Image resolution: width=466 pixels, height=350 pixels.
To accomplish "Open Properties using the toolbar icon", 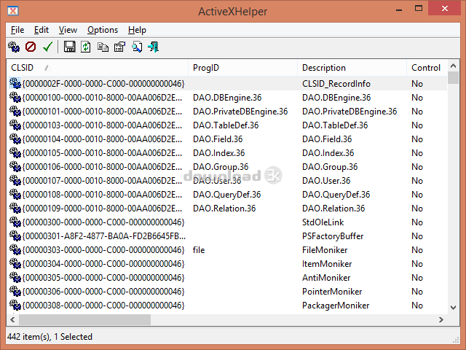I will coord(119,47).
